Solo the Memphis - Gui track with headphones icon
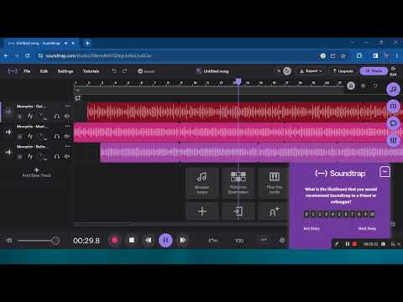Screen dimensions: 403x302 point(57,116)
